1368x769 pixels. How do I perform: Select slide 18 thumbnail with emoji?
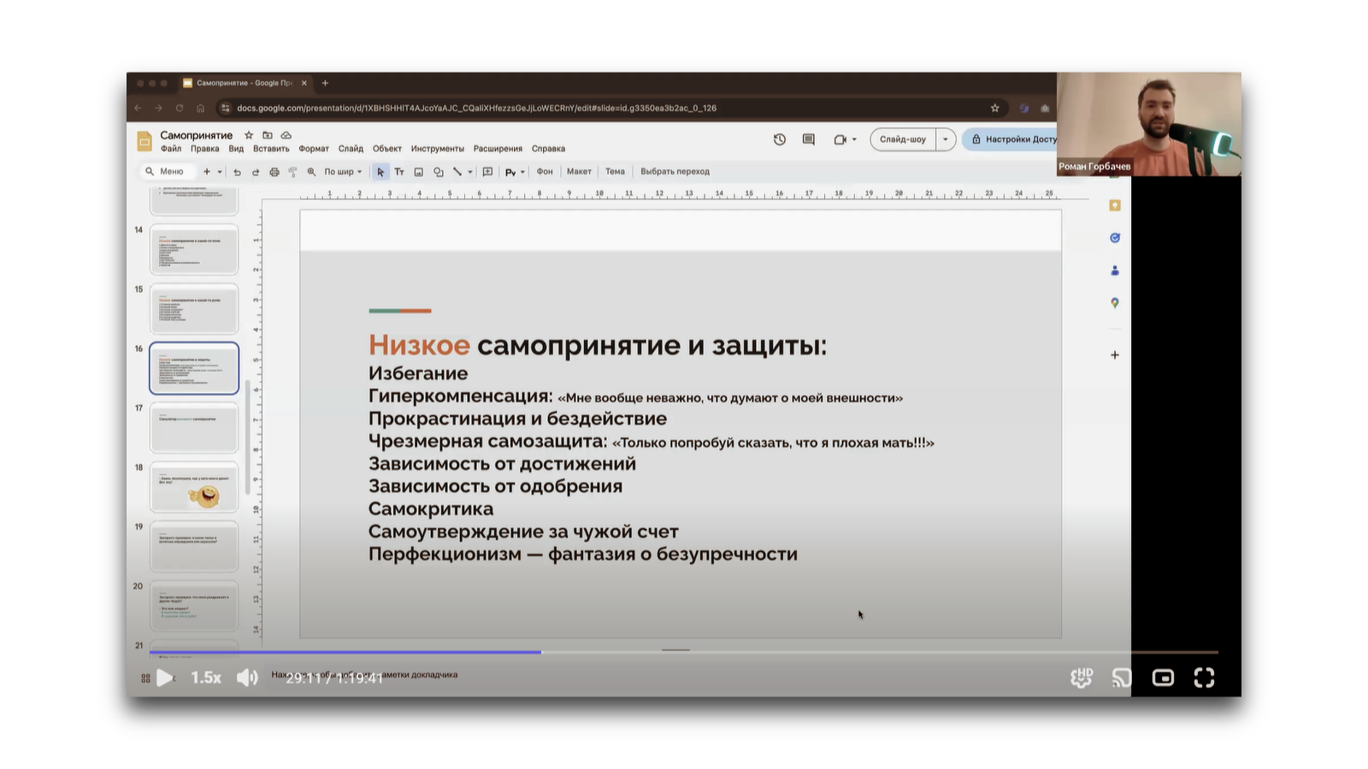(x=194, y=487)
